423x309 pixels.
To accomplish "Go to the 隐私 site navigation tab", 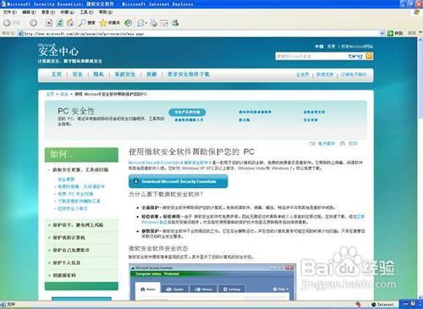I will pyautogui.click(x=99, y=74).
